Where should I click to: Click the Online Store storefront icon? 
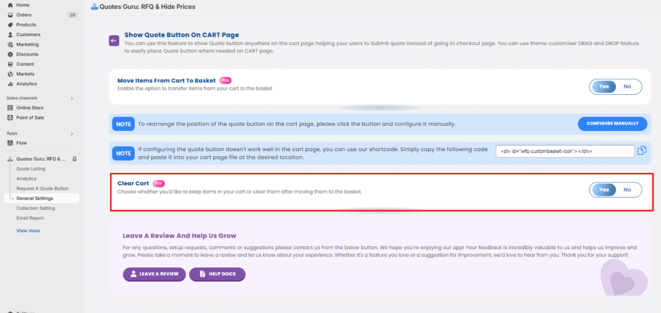pos(10,107)
